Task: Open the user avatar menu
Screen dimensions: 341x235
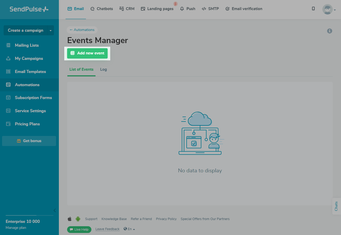Action: (329, 10)
